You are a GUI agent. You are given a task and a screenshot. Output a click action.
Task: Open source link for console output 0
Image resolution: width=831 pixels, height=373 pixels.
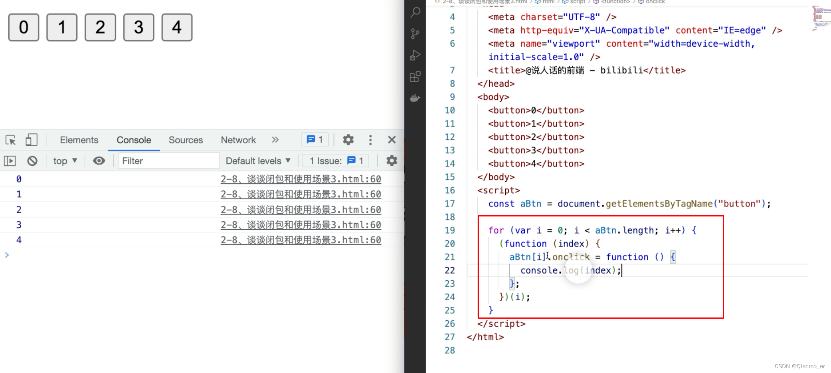coord(301,179)
